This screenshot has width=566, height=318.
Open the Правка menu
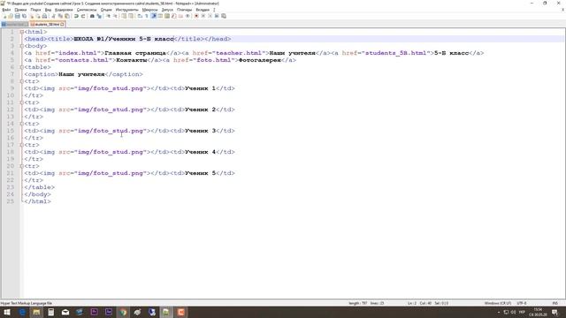(x=20, y=10)
